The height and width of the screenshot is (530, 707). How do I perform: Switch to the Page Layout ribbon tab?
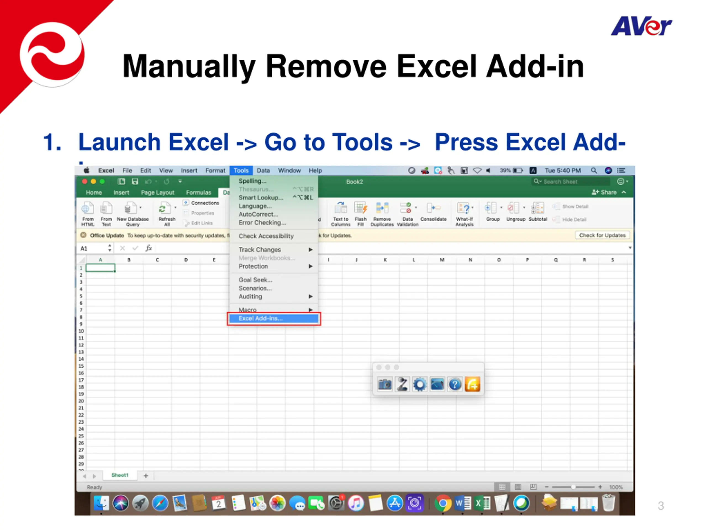(158, 193)
